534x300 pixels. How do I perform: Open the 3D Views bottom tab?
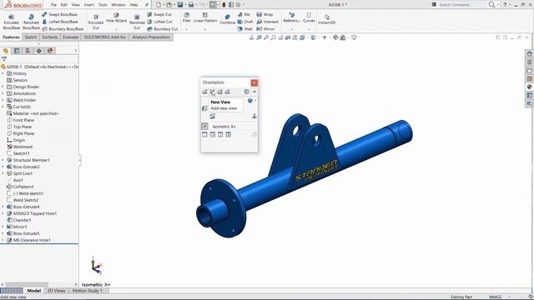56,291
